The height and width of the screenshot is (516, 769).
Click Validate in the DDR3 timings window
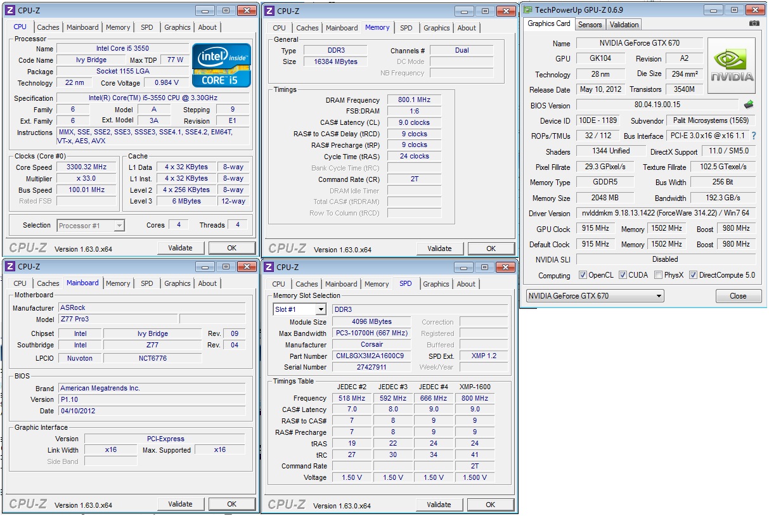point(439,248)
